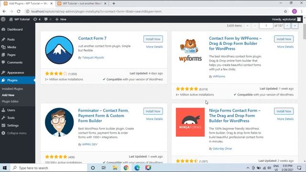Open Contact Form by WPForms title

coord(235,43)
